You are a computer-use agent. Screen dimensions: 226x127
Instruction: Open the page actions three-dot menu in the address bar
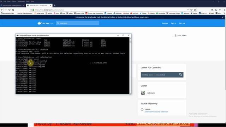tap(188, 10)
